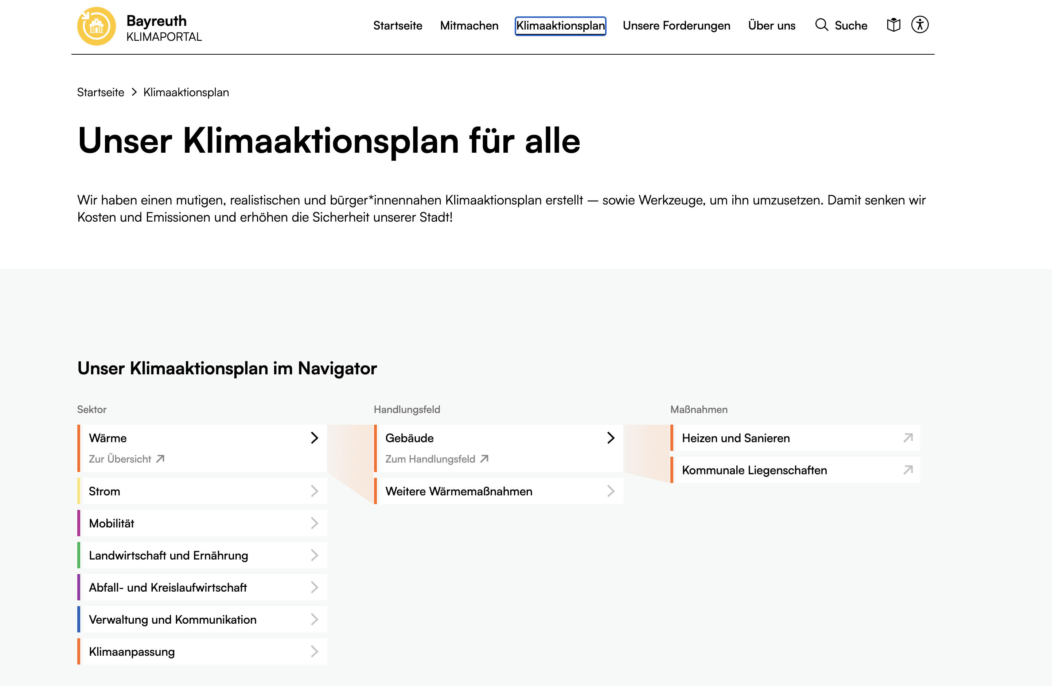Go to Über uns page
The width and height of the screenshot is (1052, 686).
click(772, 26)
